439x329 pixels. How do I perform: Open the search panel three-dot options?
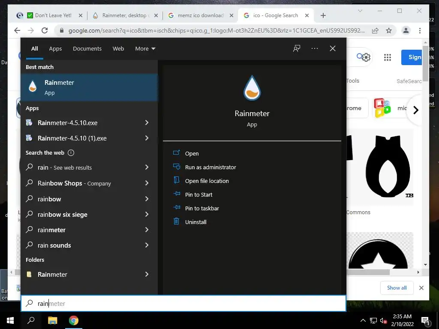(314, 49)
